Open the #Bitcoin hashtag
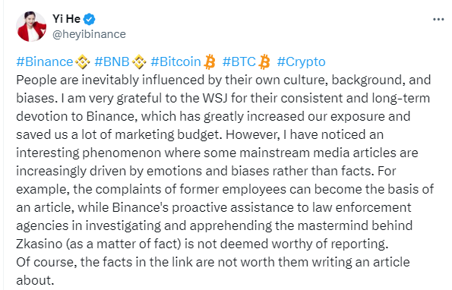The image size is (452, 290). click(175, 61)
